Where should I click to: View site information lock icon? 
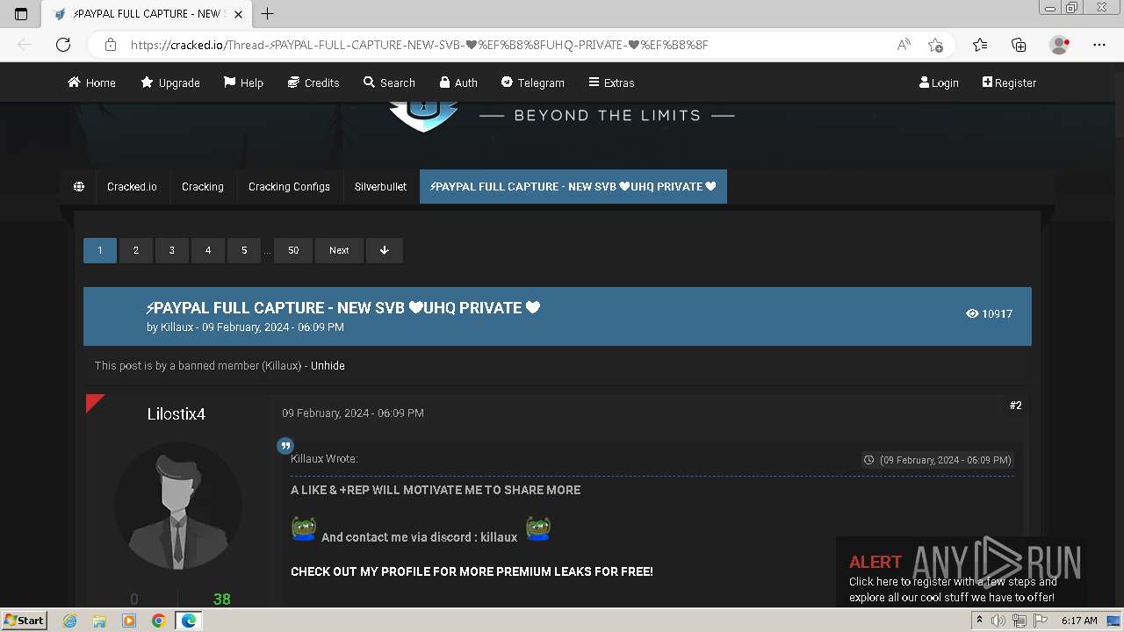pos(111,45)
